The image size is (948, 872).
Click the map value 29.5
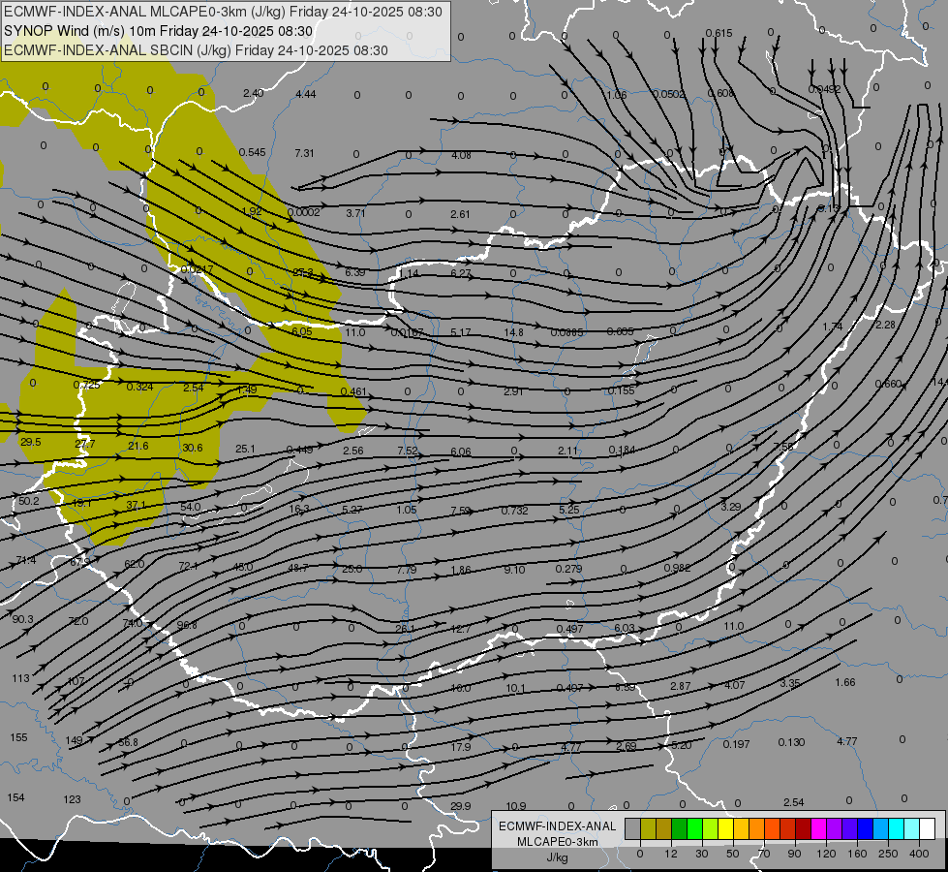30,443
